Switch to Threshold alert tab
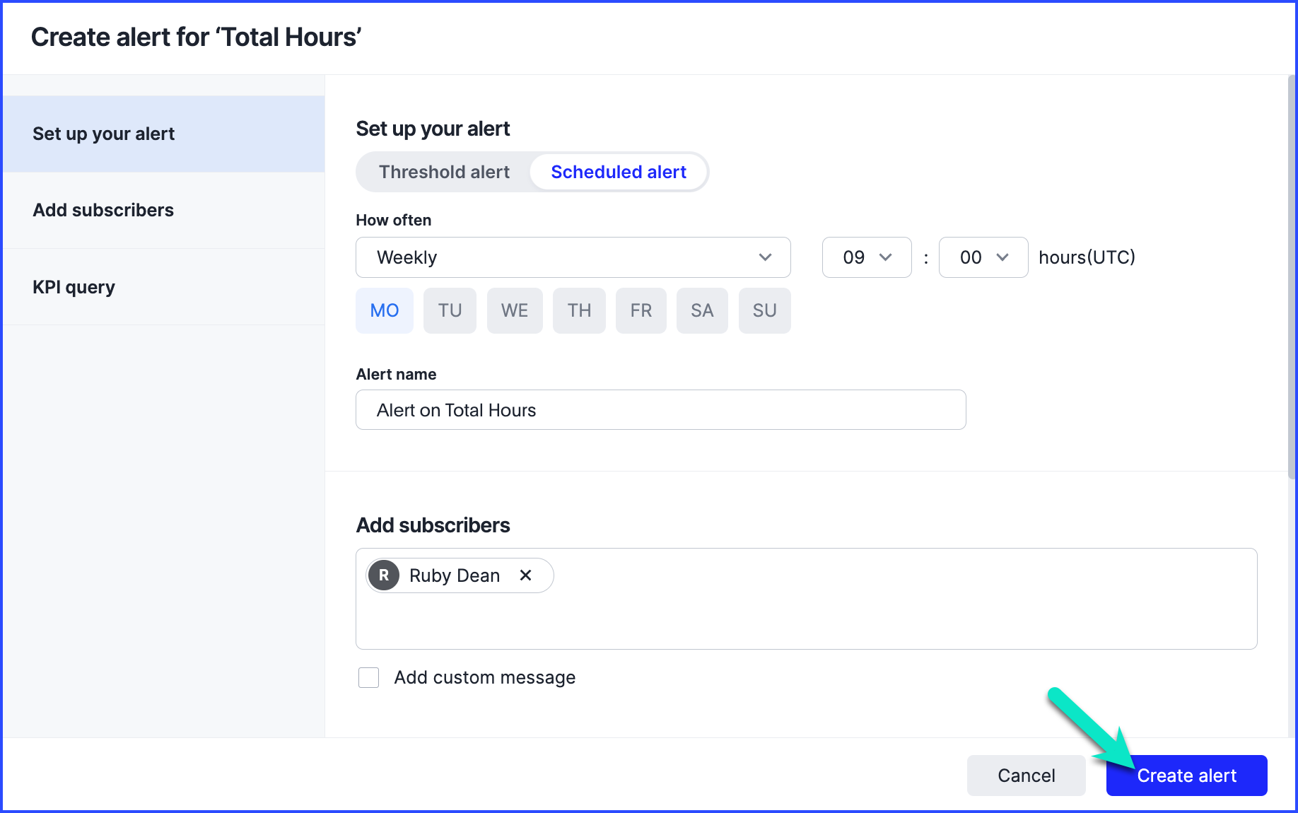Image resolution: width=1298 pixels, height=813 pixels. click(444, 172)
